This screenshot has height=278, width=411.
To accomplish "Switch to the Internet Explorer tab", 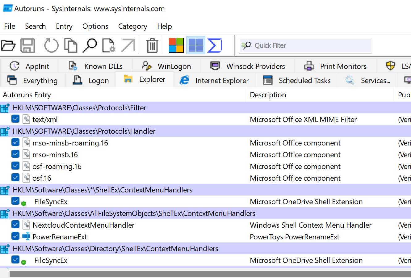I will 215,80.
